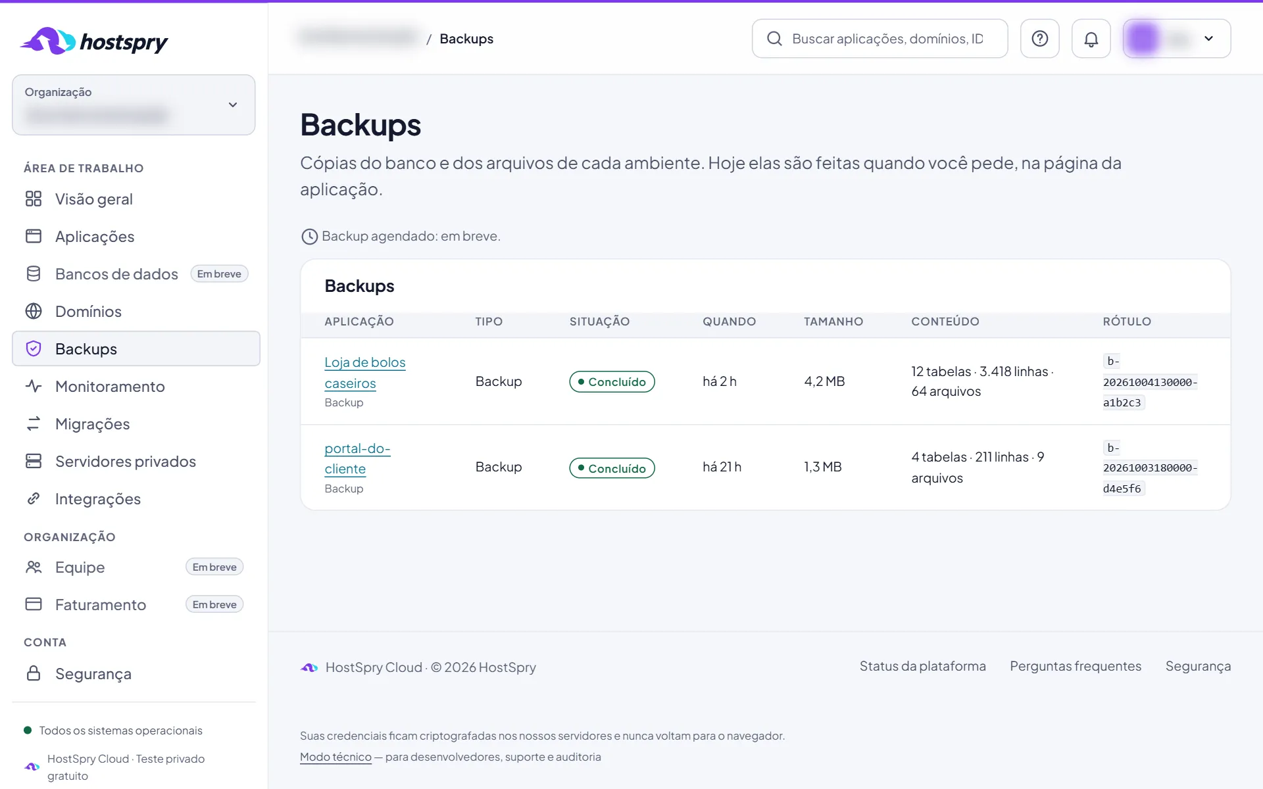1263x789 pixels.
Task: Open Perguntas frequentes in the footer
Action: tap(1076, 666)
